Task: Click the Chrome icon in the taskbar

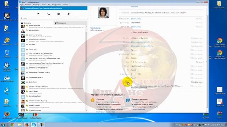Action: 12,125
